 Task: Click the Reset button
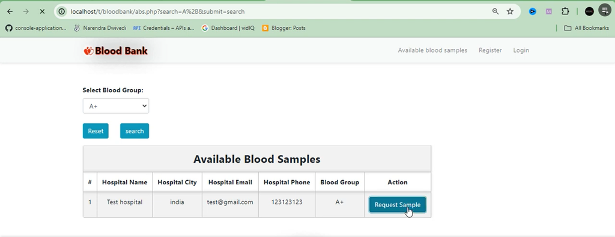pyautogui.click(x=95, y=131)
